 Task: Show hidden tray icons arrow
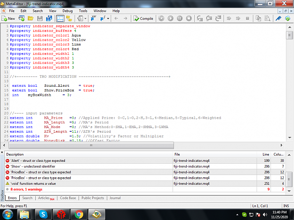tap(237, 214)
